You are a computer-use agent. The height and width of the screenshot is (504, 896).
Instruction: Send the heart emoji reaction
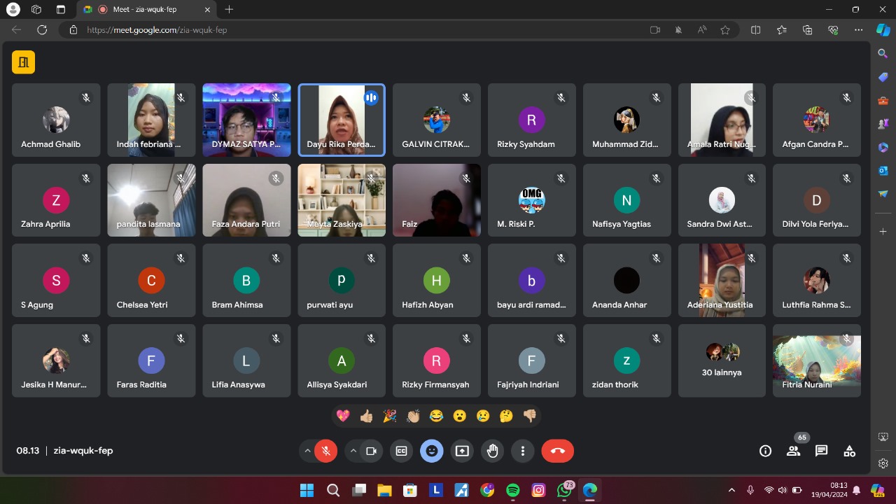pos(343,416)
